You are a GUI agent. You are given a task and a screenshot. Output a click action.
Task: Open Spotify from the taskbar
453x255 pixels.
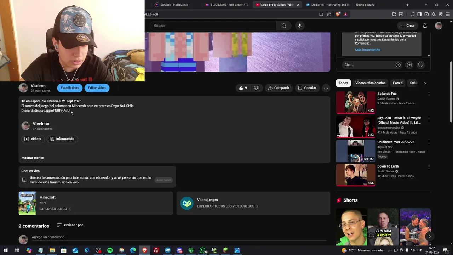click(110, 250)
